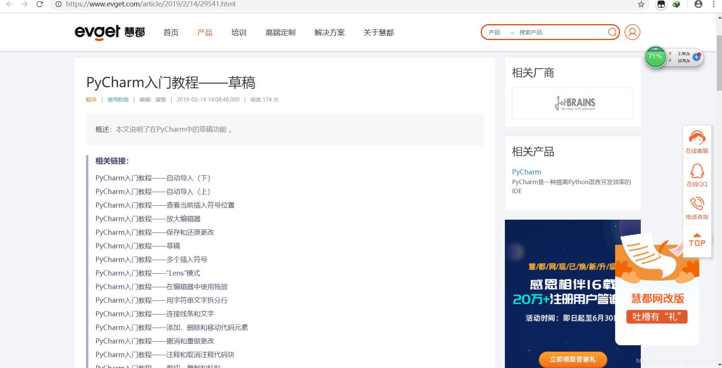Open link 用字符串文字拆分行

click(x=162, y=300)
